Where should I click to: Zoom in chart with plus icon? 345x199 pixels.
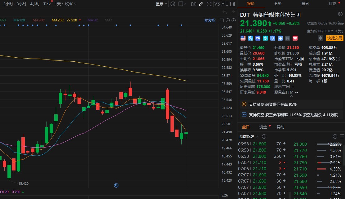233,20
